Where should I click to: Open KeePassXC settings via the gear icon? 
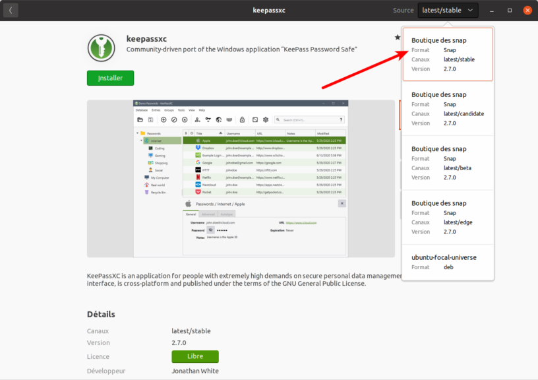pos(266,119)
